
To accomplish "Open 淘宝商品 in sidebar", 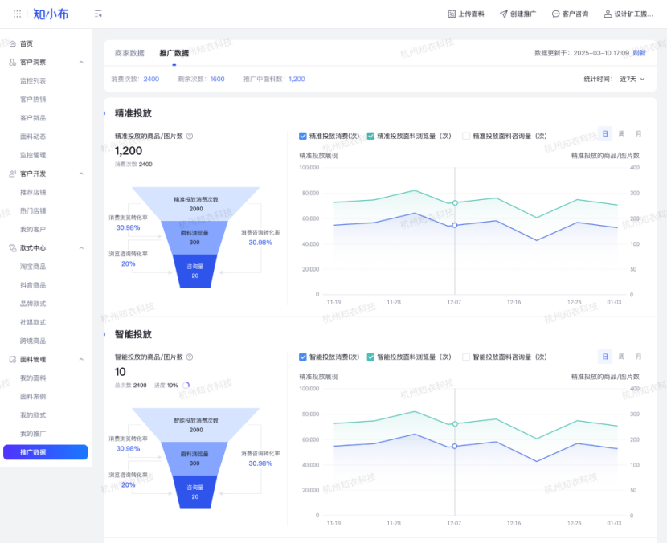I will click(33, 267).
